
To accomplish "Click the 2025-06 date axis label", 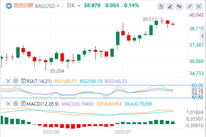I will pos(51,132).
